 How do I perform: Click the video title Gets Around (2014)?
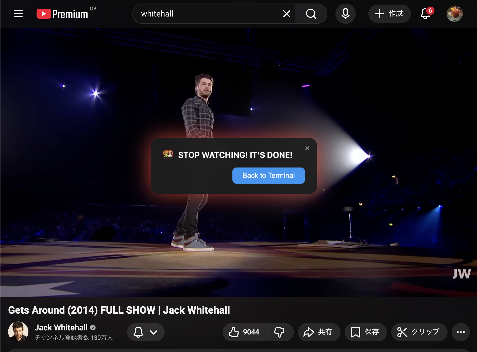pyautogui.click(x=119, y=310)
